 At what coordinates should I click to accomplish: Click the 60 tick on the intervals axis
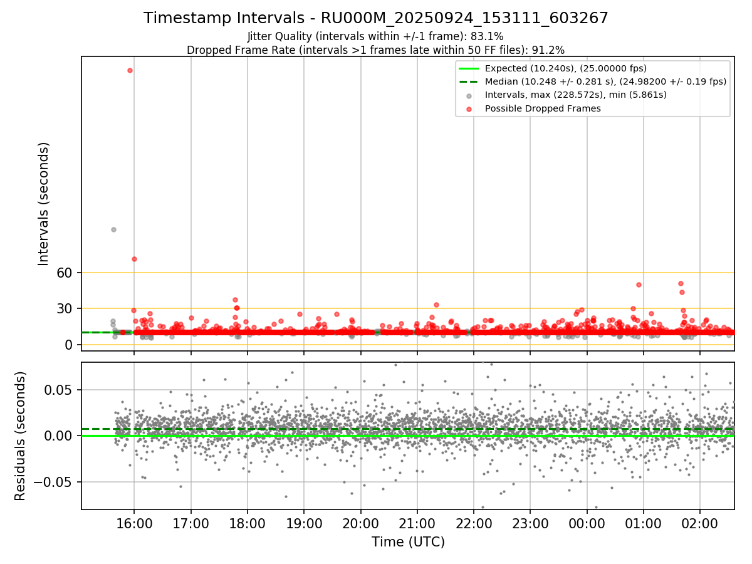(x=66, y=273)
